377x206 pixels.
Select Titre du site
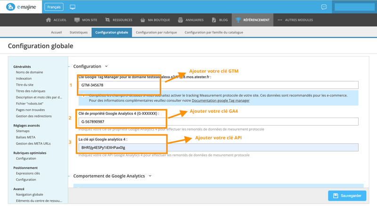tap(25, 85)
